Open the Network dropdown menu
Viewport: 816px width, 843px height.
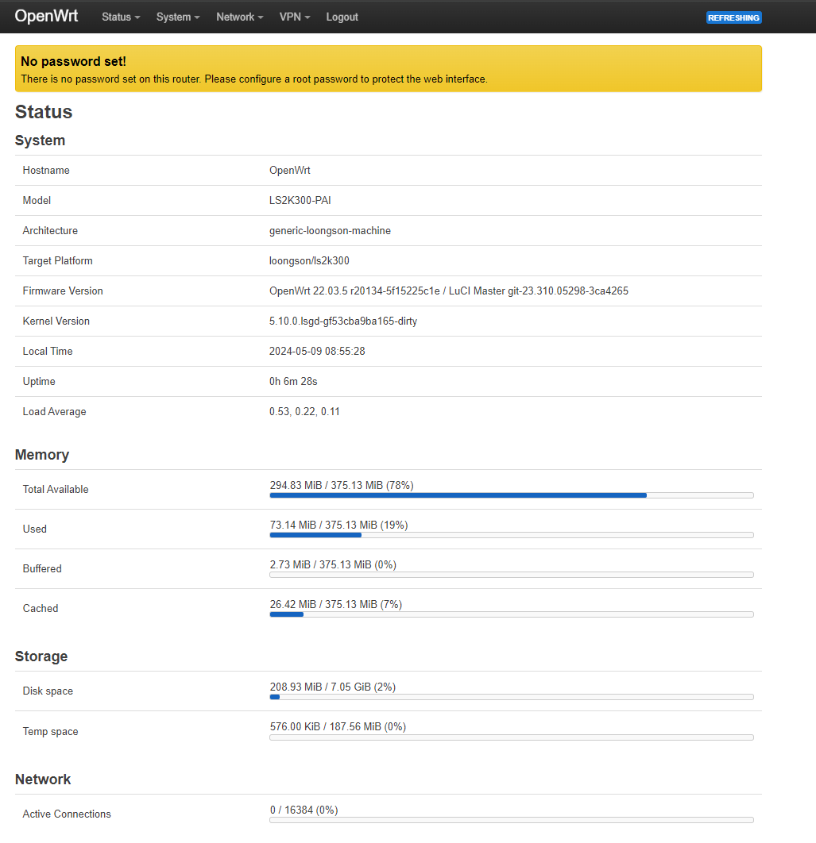(x=239, y=17)
